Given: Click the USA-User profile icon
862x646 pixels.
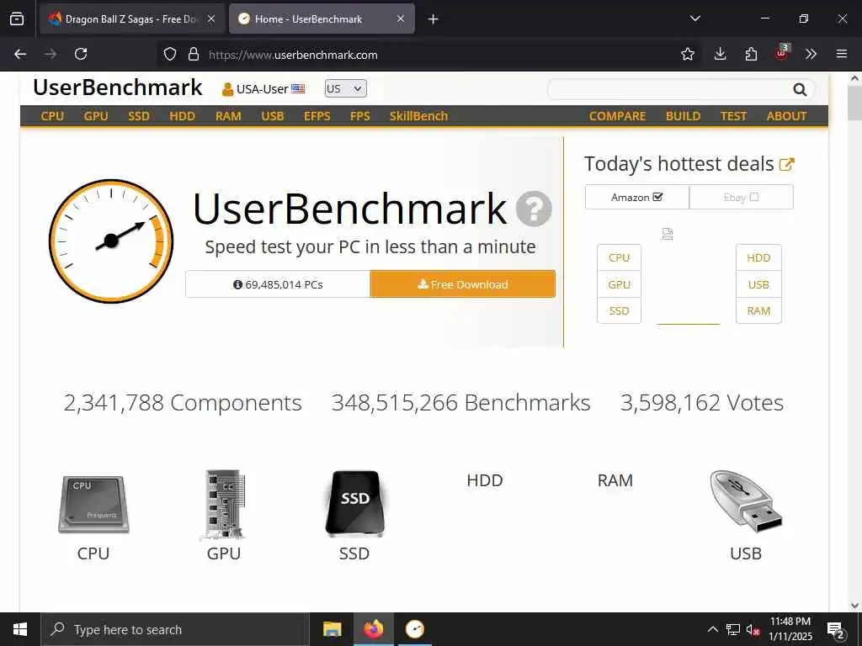Looking at the screenshot, I should coord(227,89).
